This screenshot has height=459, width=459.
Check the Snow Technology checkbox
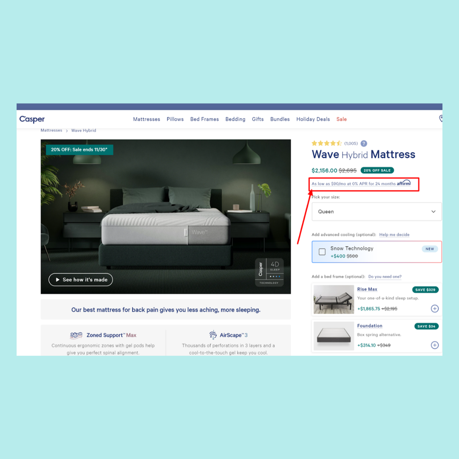coord(322,252)
